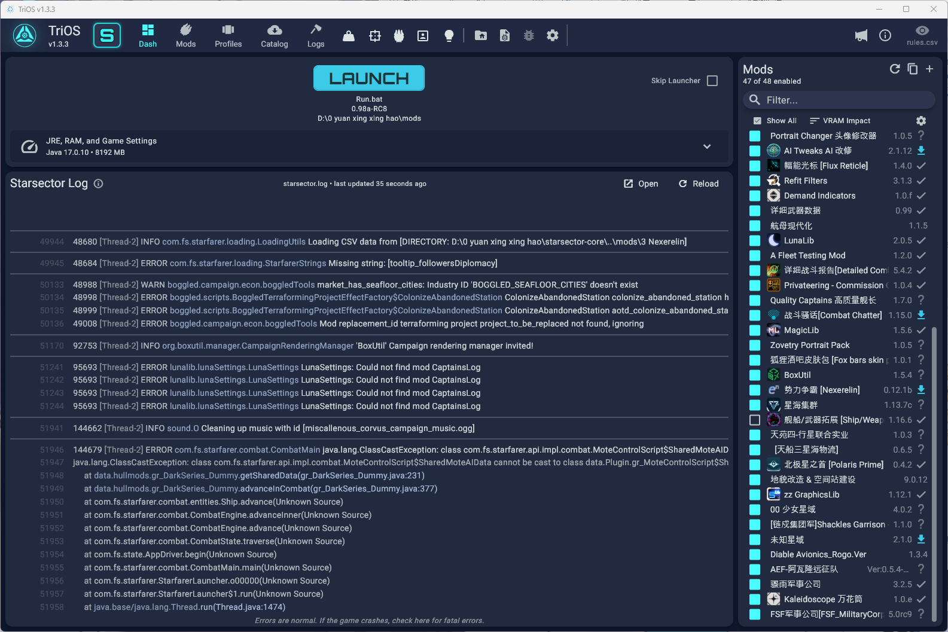The width and height of the screenshot is (948, 632).
Task: Enable the Ship/Weapon pack mod checkbox
Action: [x=755, y=420]
